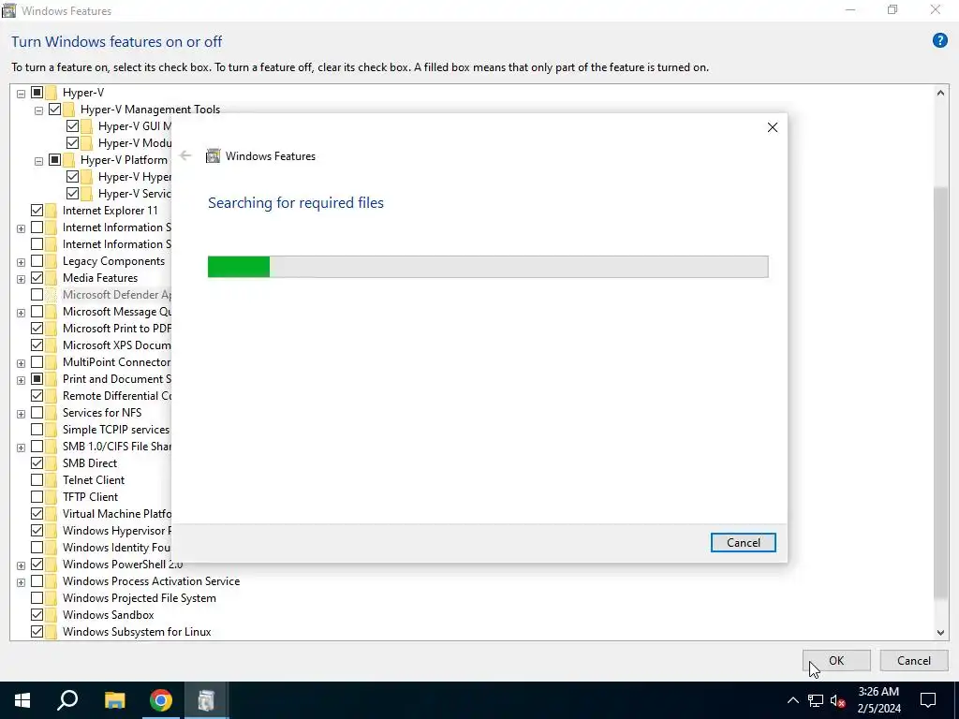The height and width of the screenshot is (719, 959).
Task: Click the help question mark icon
Action: [939, 40]
